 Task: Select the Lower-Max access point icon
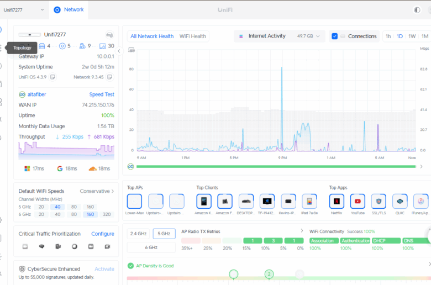134,201
